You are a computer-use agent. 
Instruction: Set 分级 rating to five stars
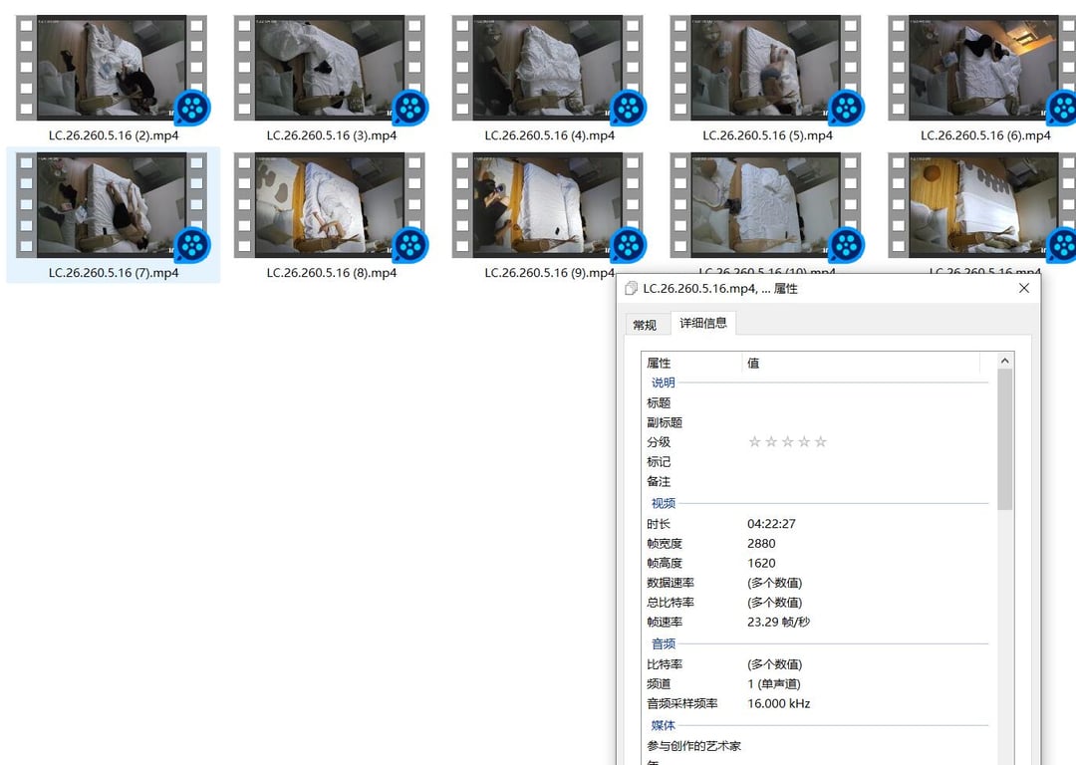click(x=821, y=442)
